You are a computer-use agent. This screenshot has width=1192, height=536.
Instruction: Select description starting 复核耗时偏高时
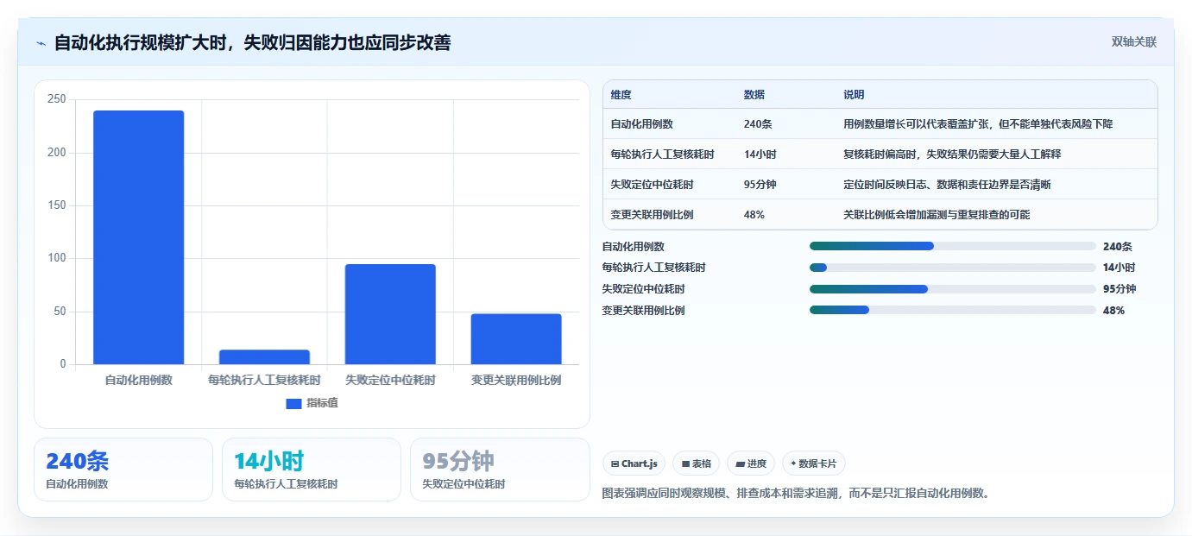click(952, 154)
